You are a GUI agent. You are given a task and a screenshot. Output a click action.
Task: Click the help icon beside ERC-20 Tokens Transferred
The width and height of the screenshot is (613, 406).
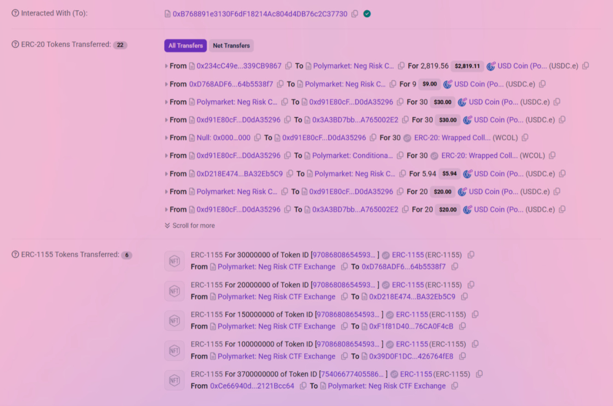[x=15, y=45]
